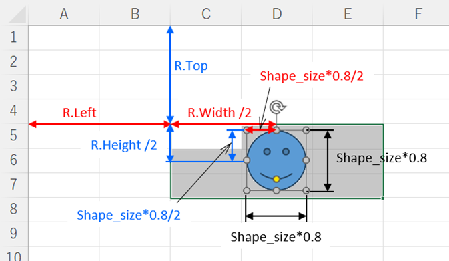Click the blue Shape_size*0.8/2 label
The image size is (449, 261).
point(129,215)
